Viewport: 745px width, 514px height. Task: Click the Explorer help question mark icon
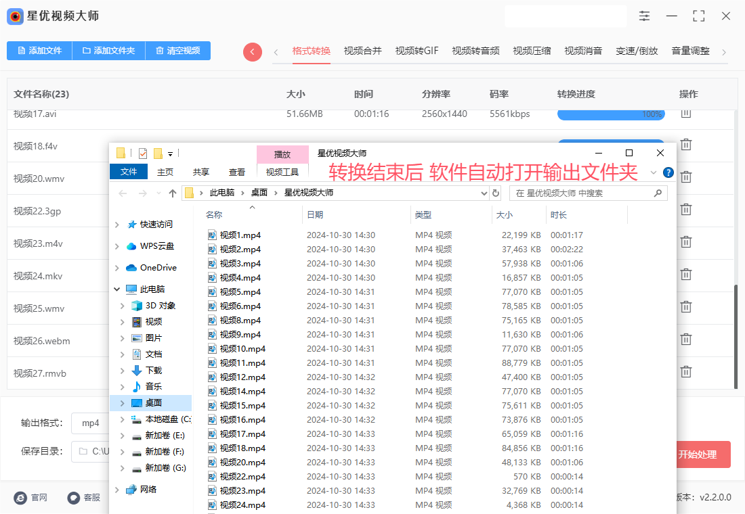[x=668, y=172]
